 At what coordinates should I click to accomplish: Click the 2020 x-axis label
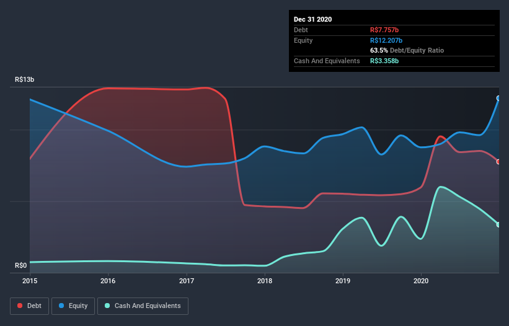(421, 281)
